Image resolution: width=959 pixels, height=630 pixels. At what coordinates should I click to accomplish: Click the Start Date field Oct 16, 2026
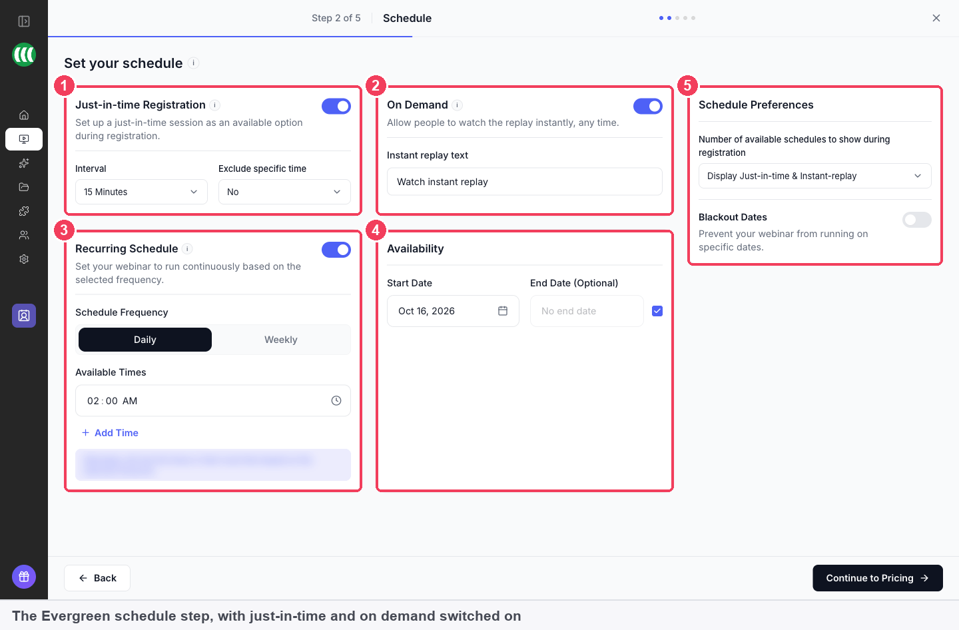pyautogui.click(x=453, y=311)
